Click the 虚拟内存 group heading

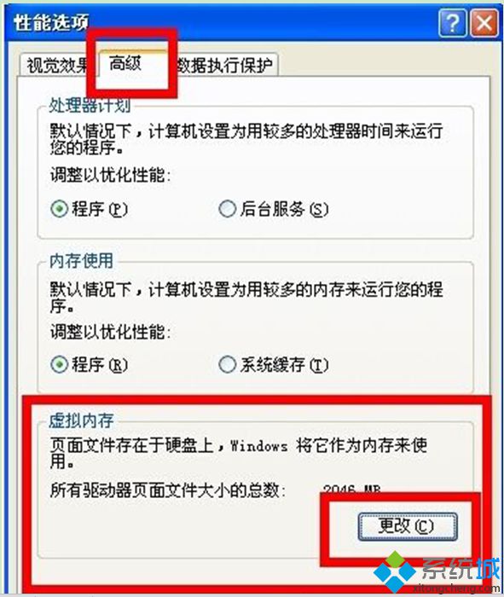(82, 420)
